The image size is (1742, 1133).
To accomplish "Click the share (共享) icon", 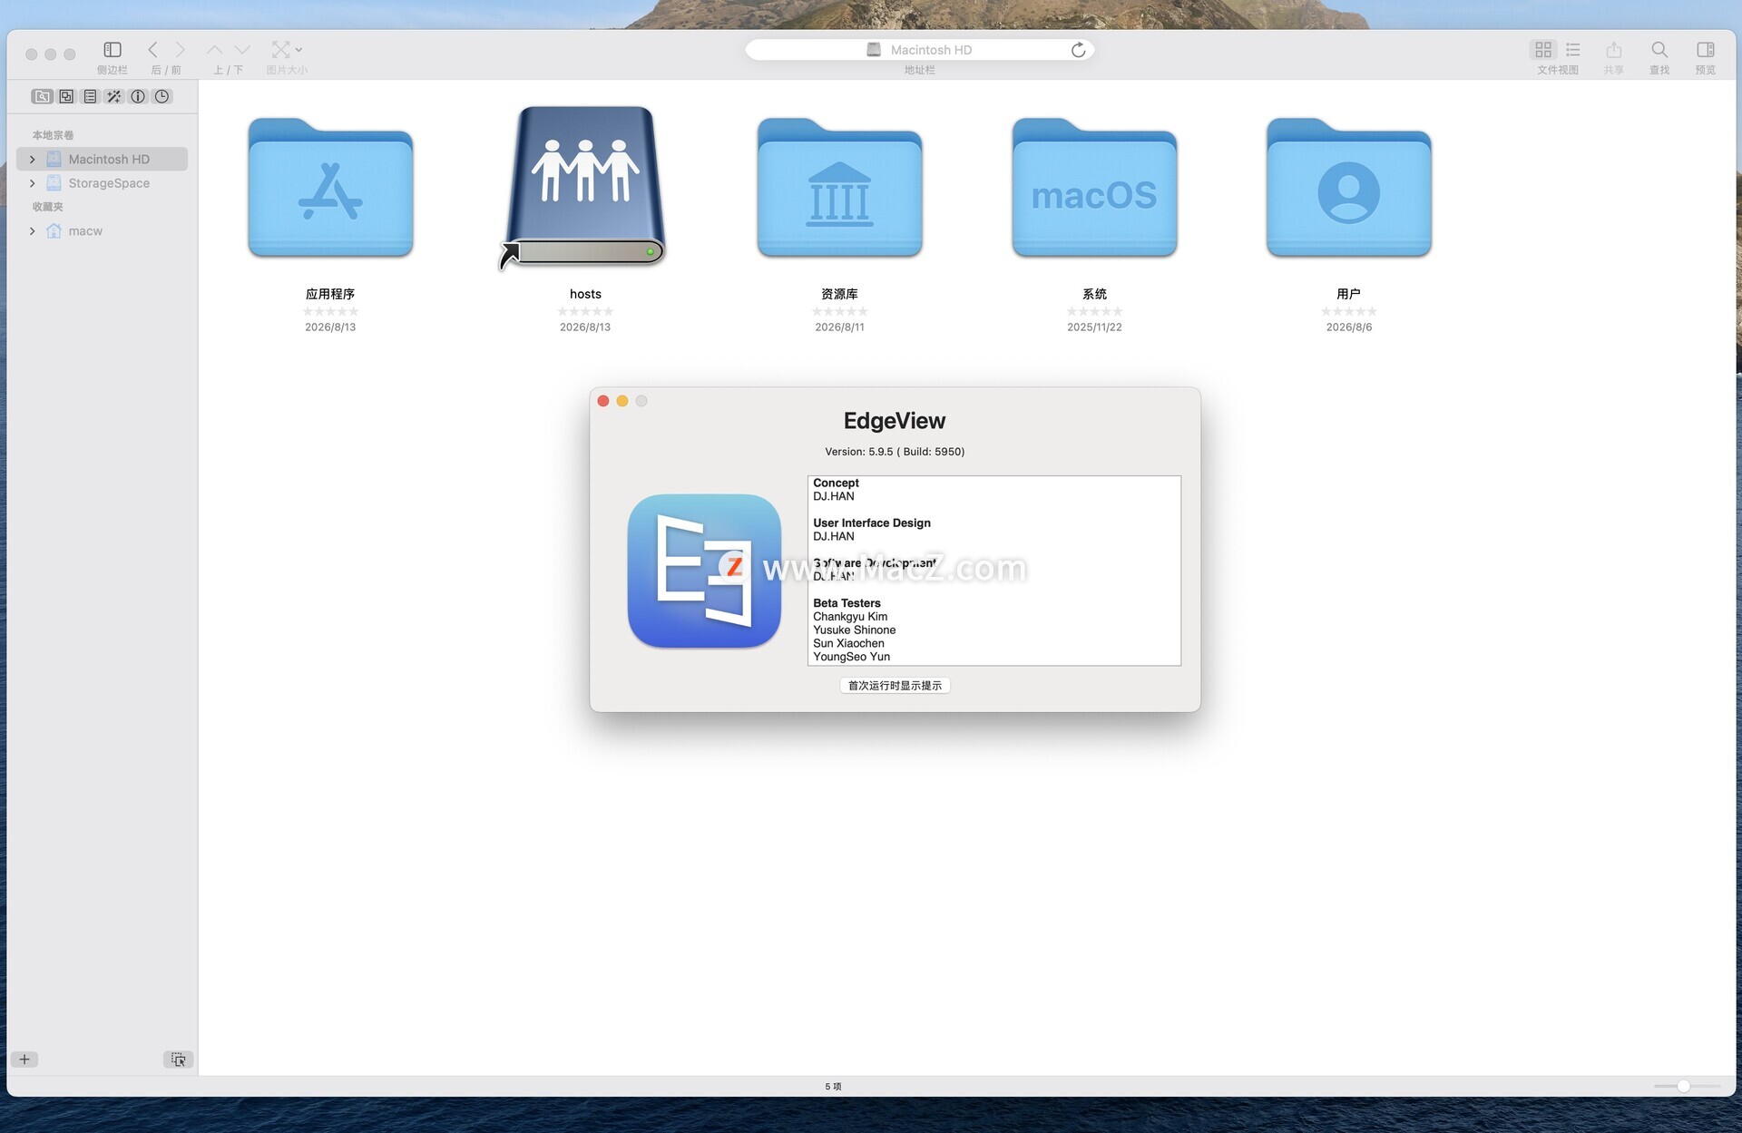I will tap(1613, 50).
